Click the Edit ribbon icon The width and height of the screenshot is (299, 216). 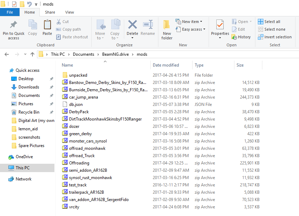(x=238, y=29)
